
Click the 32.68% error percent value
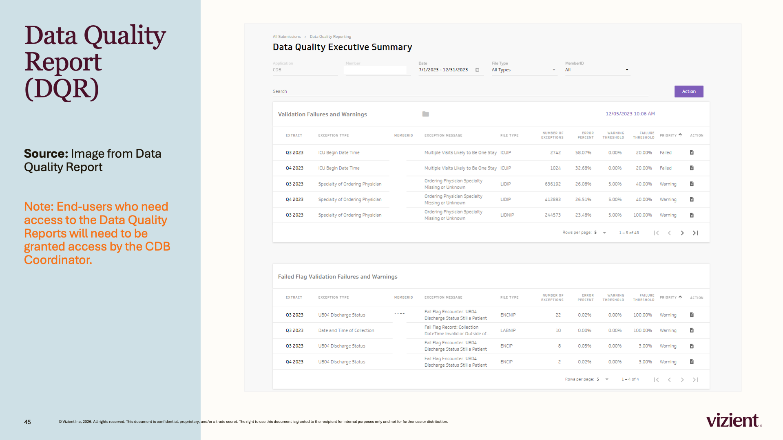[583, 168]
